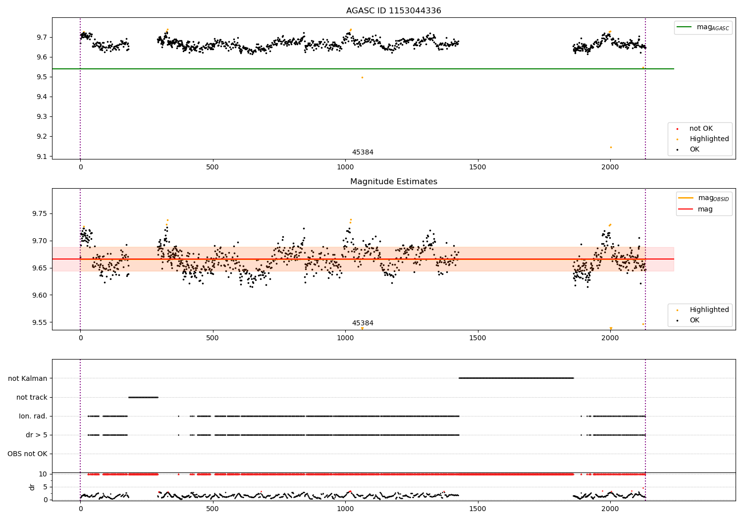This screenshot has height=520, width=743.
Task: Click the 'not Kalman' row label
Action: point(28,379)
